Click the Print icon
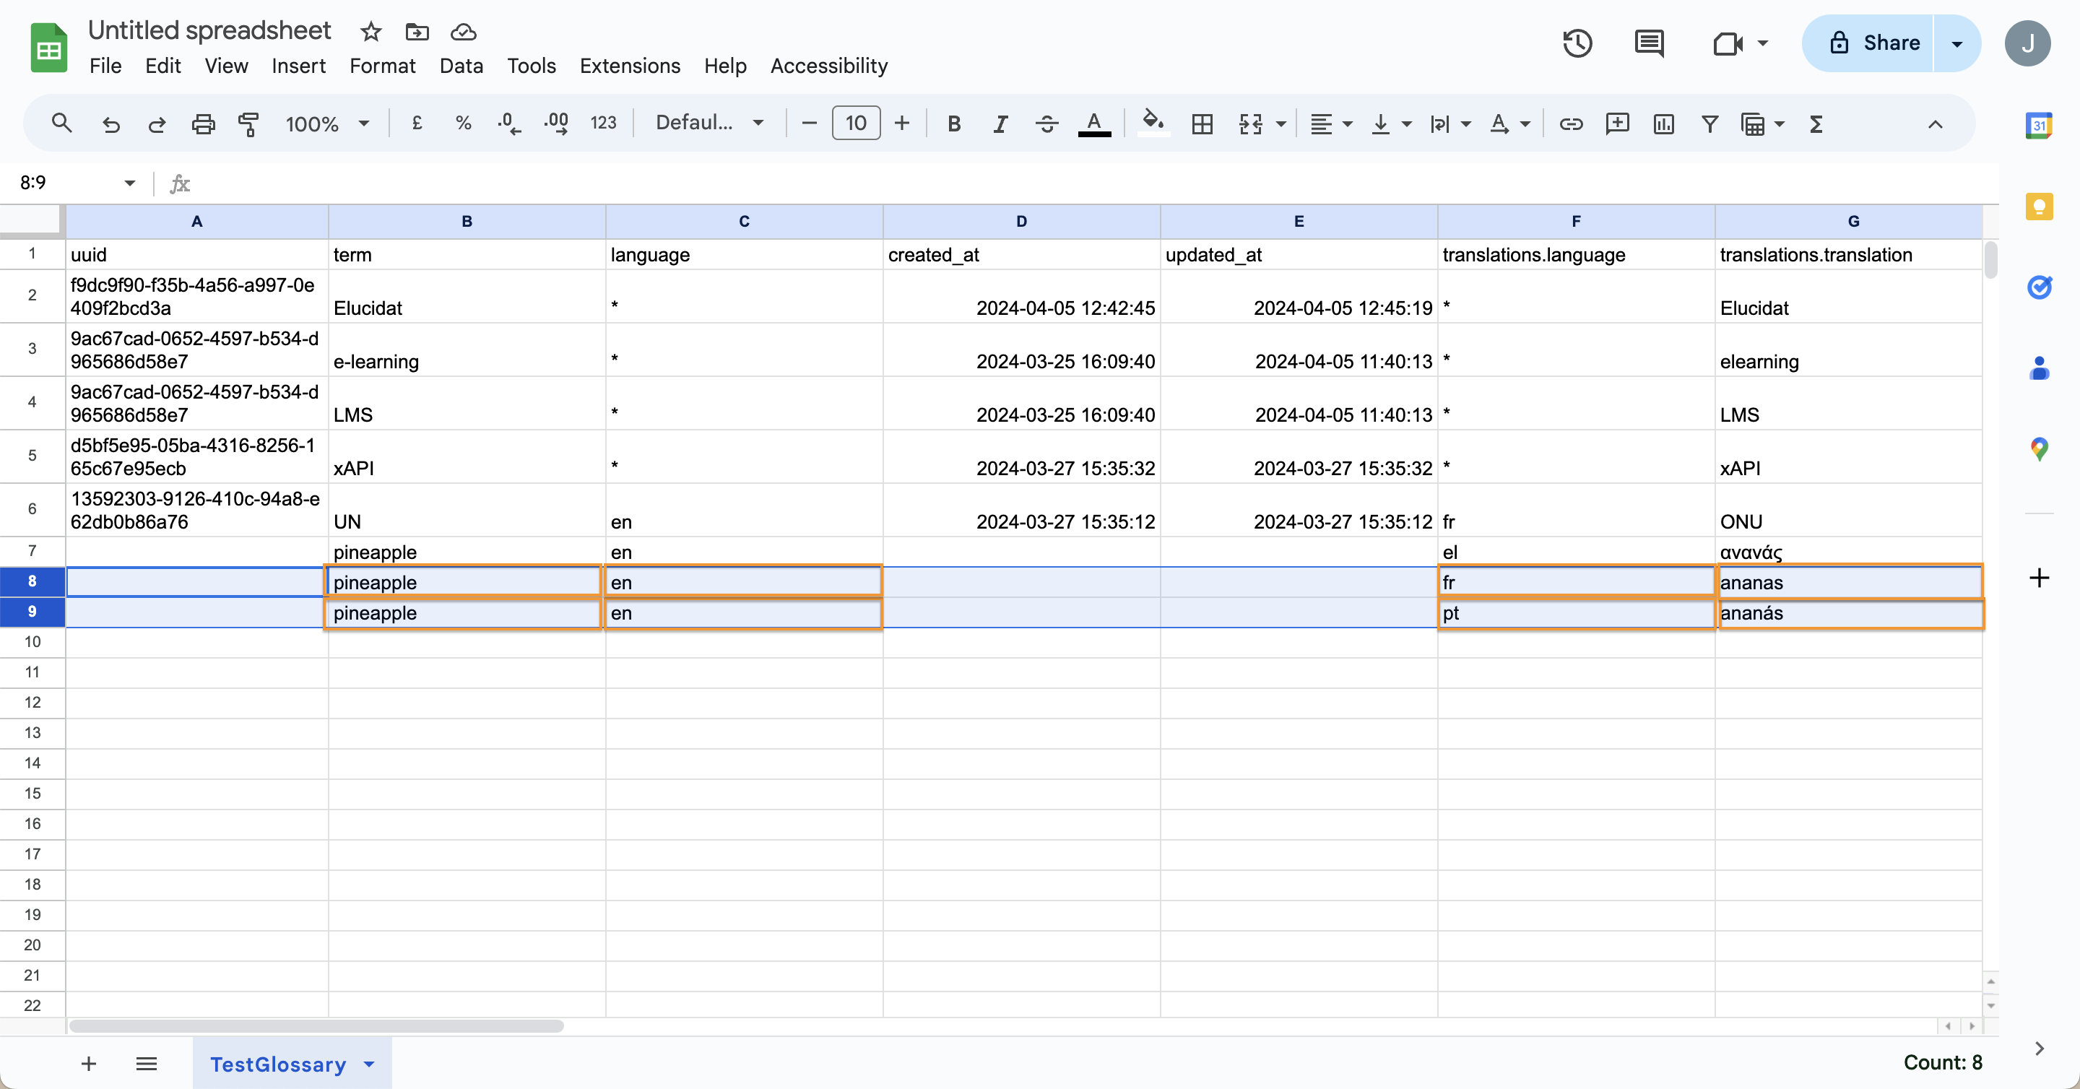The width and height of the screenshot is (2080, 1089). [203, 123]
